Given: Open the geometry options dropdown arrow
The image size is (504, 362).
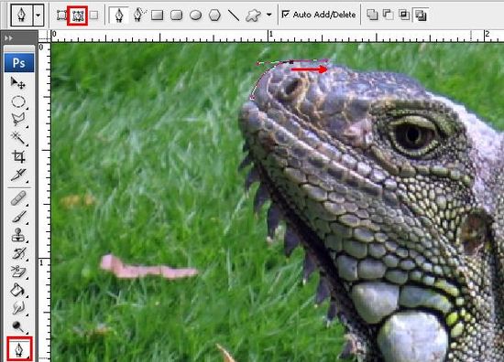Looking at the screenshot, I should tap(269, 15).
